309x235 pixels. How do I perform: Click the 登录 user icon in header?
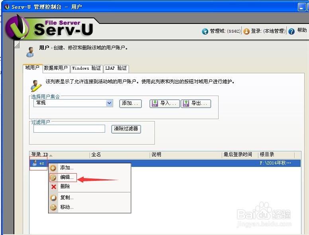(x=246, y=31)
